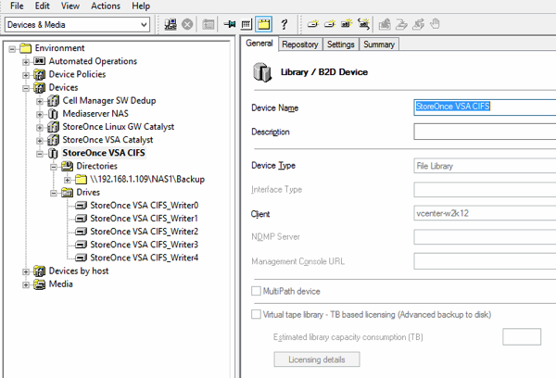Image resolution: width=556 pixels, height=378 pixels.
Task: Open the Help menu
Action: pyautogui.click(x=141, y=6)
